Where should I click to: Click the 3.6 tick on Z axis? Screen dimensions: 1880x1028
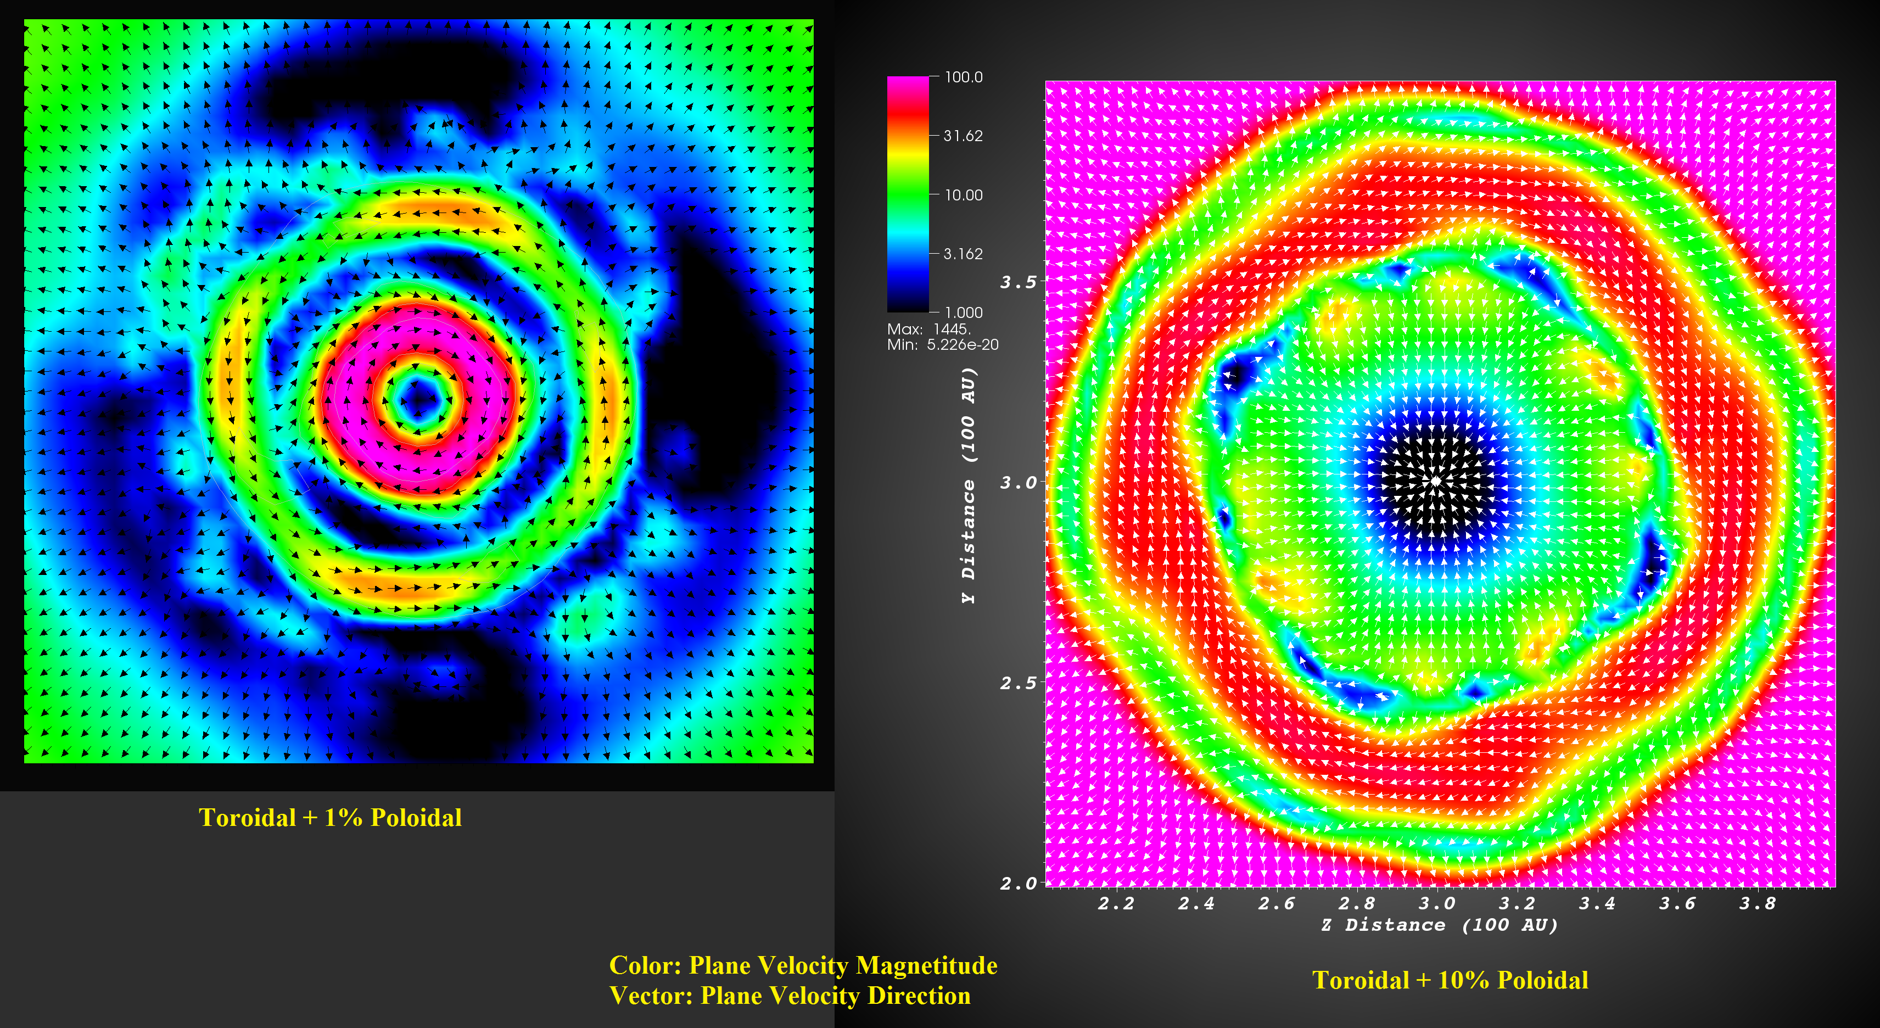[1677, 903]
